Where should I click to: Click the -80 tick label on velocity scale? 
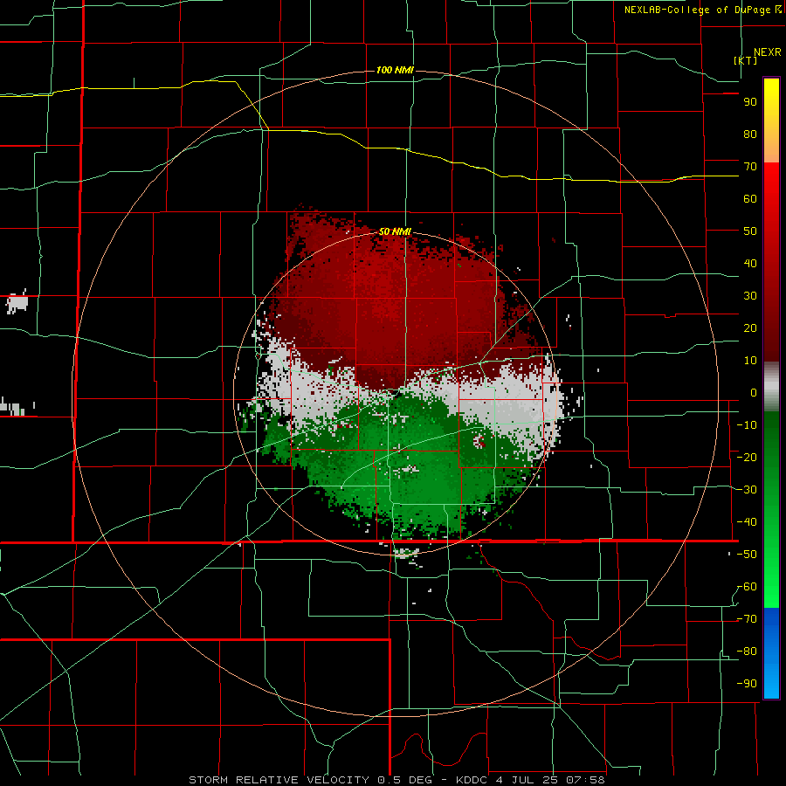pyautogui.click(x=747, y=652)
